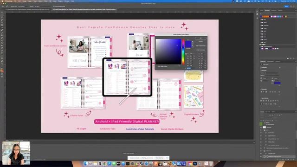
Task: Expand the Pure swatch group
Action: pos(260,34)
